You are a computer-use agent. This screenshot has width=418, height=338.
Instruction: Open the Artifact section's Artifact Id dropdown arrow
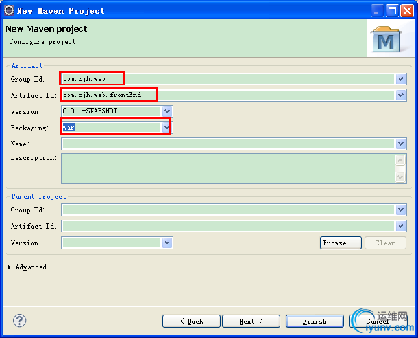(x=400, y=95)
